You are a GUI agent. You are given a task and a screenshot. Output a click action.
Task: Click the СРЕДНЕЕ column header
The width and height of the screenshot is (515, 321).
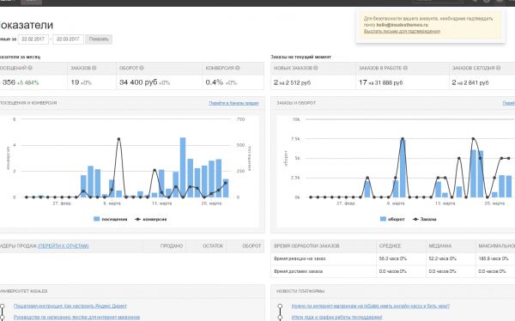pyautogui.click(x=390, y=245)
